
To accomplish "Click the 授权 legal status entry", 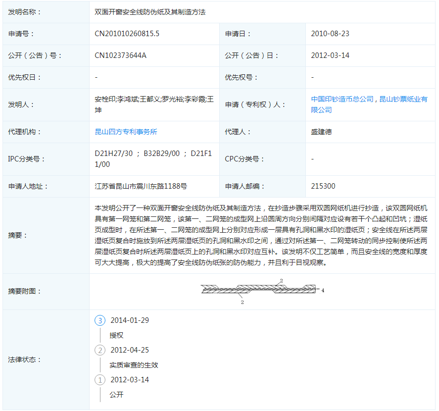I will 116,335.
